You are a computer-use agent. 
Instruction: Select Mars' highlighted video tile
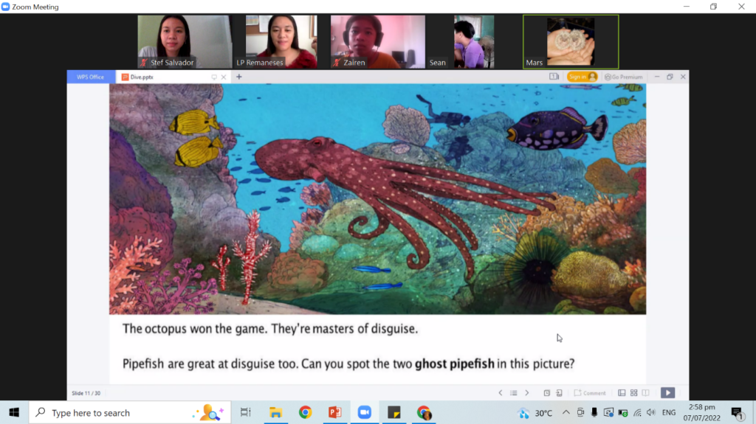click(x=571, y=41)
